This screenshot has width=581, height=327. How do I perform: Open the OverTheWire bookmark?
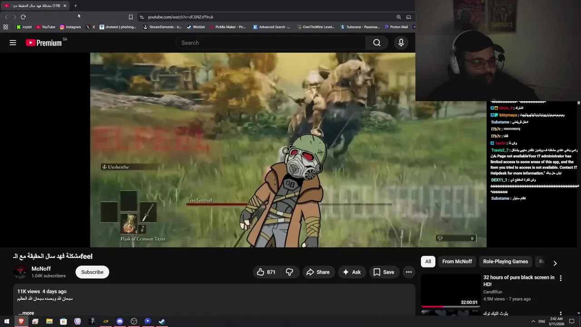[x=315, y=27]
